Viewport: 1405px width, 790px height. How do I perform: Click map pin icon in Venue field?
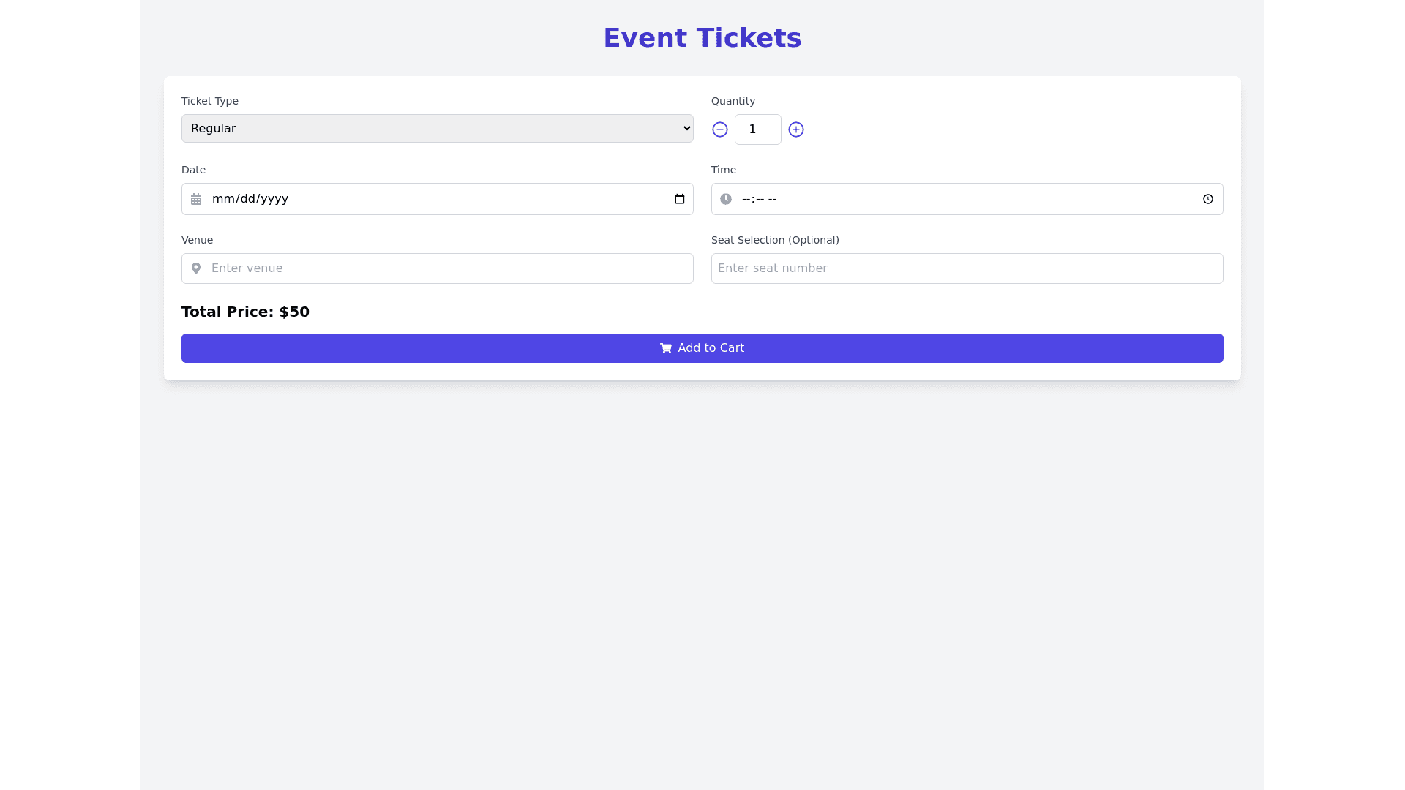(x=196, y=268)
